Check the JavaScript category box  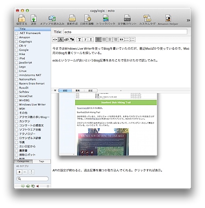click(x=17, y=62)
